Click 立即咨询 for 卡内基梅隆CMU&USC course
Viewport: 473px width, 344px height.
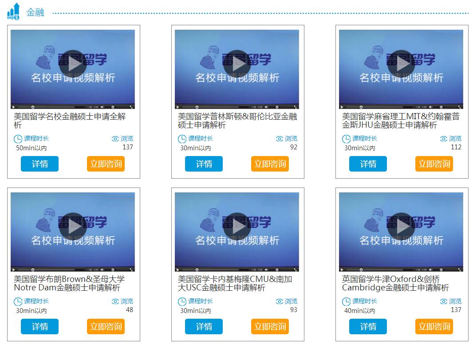270,327
